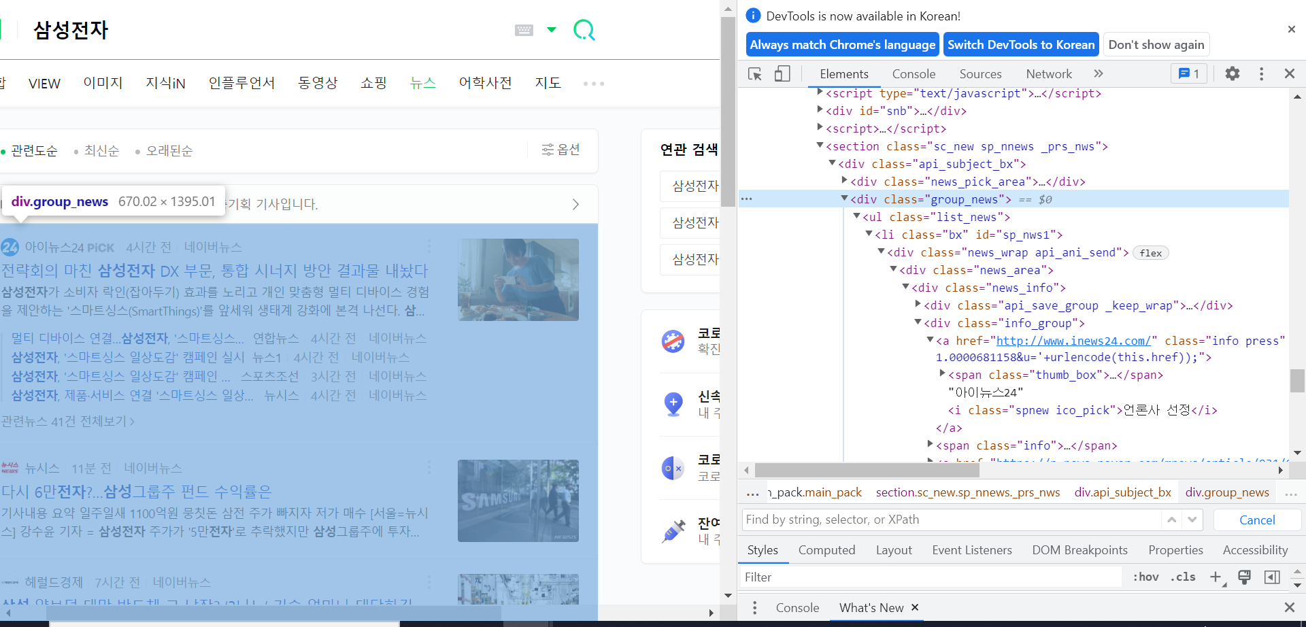Click the Always match Chrome's language button
Screen dimensions: 1306x627
coord(843,45)
